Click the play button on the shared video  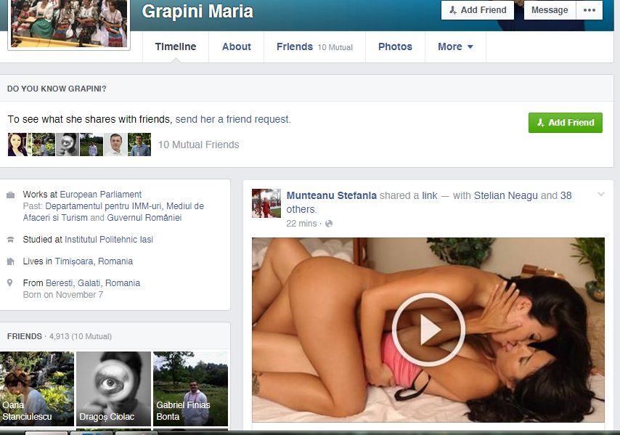tap(428, 330)
